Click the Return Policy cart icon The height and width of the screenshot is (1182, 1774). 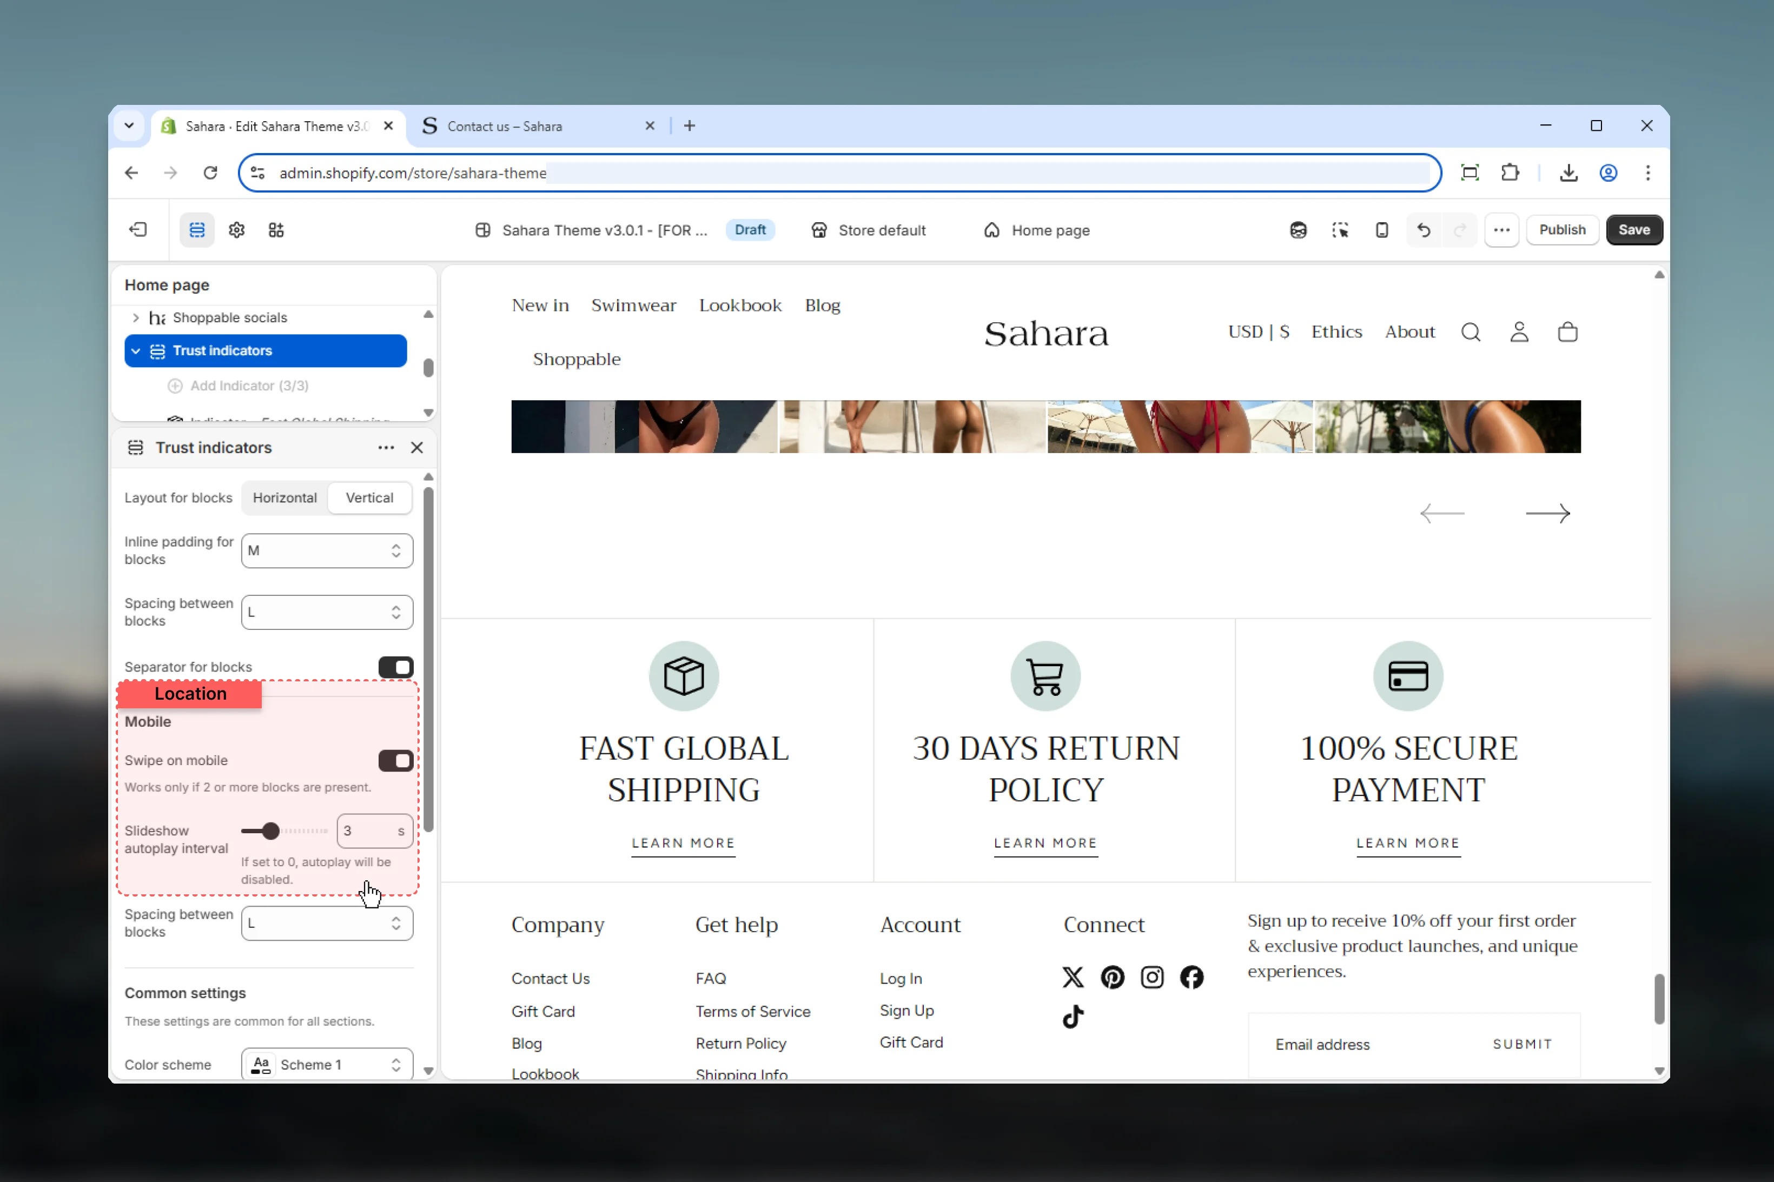[1045, 676]
